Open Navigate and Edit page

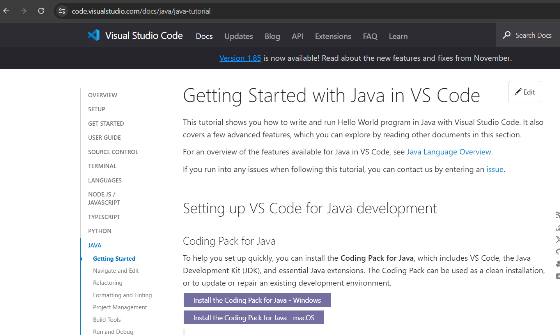[116, 271]
